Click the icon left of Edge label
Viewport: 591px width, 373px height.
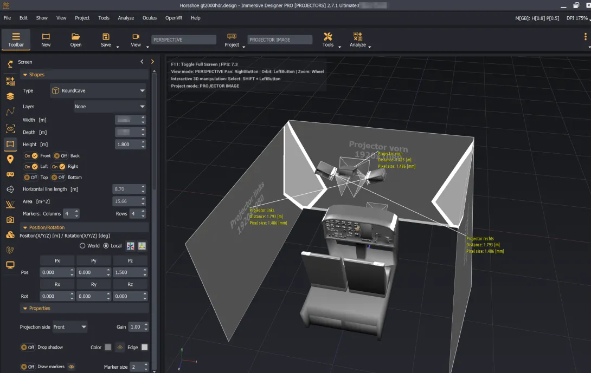click(120, 348)
